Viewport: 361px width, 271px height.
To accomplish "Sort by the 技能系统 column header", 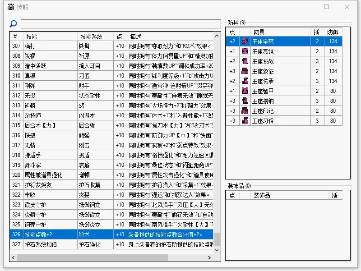I will pos(95,37).
